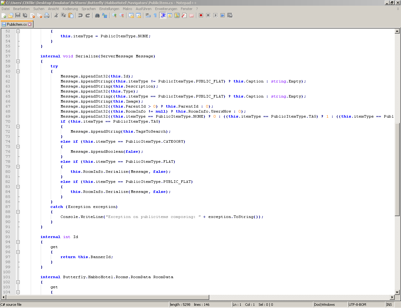Viewport: 401px width, 308px height.
Task: Zoom in using magnifier plus icon
Action: [x=114, y=15]
